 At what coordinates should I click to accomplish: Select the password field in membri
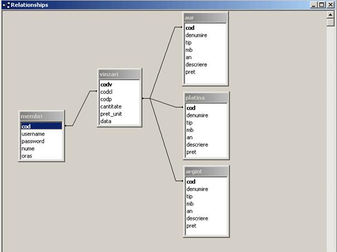(x=33, y=141)
